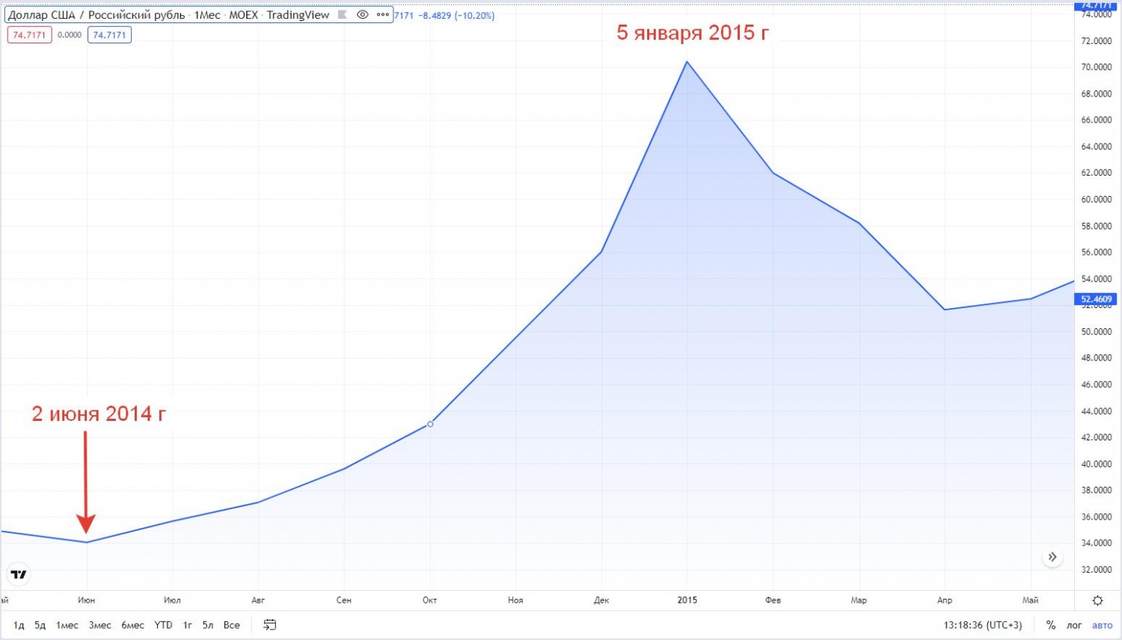Toggle авто auto-scale option
Screen dimensions: 1122x640
pyautogui.click(x=1102, y=625)
